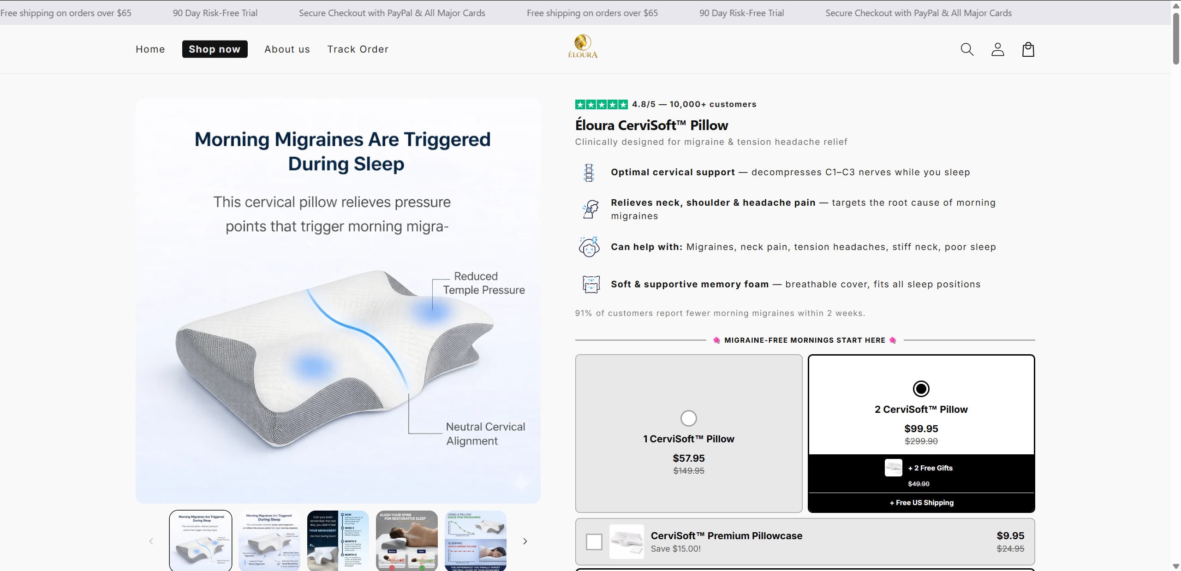Click the 'Migraine-Free Mornings Start Here' heading
Image resolution: width=1181 pixels, height=571 pixels.
pyautogui.click(x=805, y=340)
